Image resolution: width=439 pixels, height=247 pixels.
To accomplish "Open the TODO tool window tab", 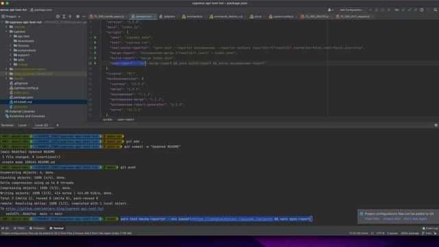I will [19, 228].
